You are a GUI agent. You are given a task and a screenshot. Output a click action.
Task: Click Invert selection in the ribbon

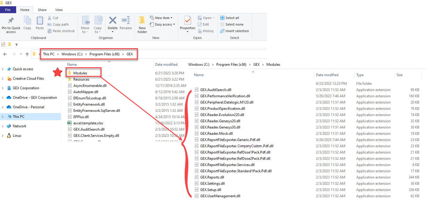click(x=234, y=31)
